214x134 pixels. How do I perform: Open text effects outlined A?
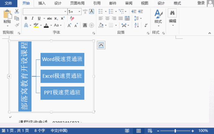[x=26, y=25]
